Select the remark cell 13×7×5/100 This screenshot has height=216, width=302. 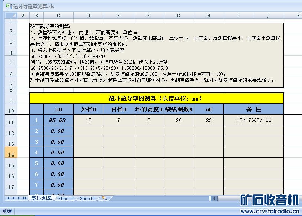[x=254, y=120]
